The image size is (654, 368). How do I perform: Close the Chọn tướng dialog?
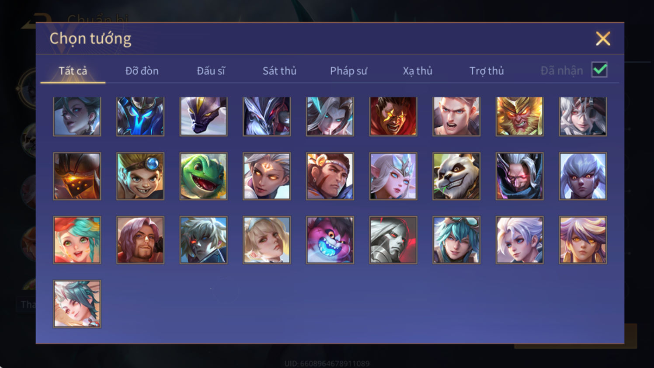pos(603,39)
